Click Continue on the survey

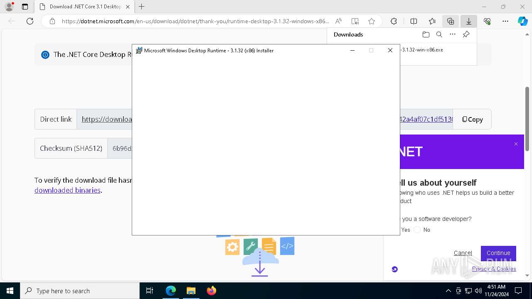click(x=498, y=253)
